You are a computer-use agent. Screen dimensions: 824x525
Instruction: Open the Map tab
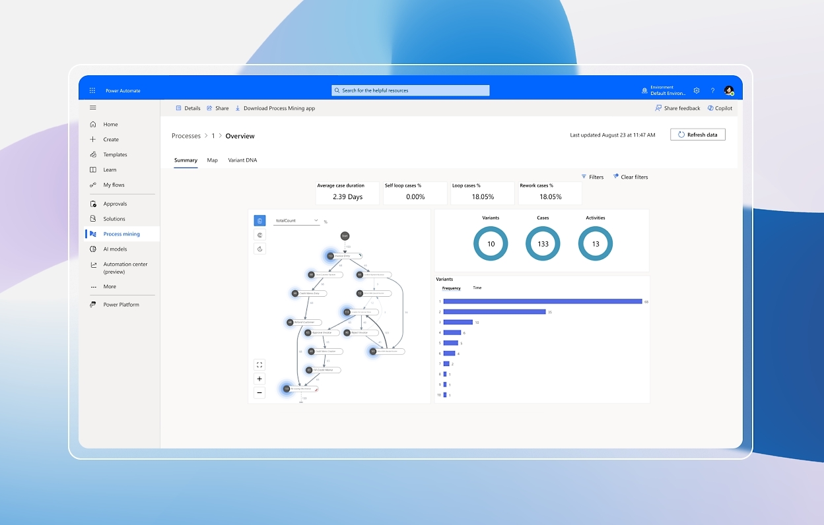point(212,160)
